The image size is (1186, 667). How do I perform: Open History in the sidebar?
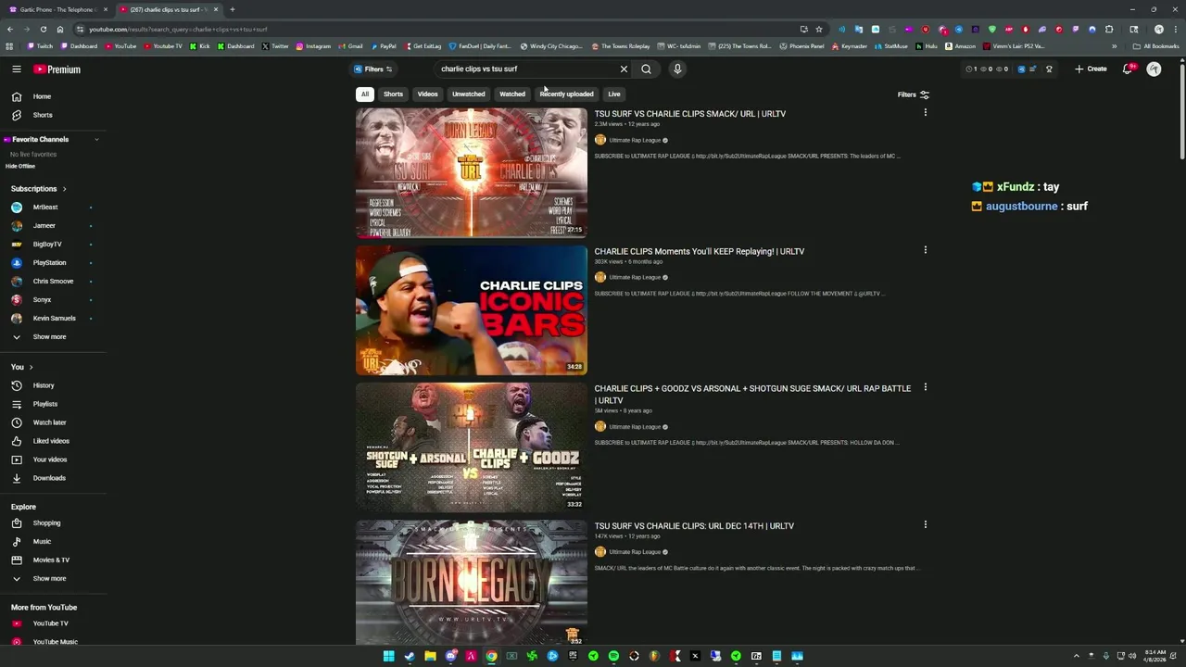pos(52,385)
